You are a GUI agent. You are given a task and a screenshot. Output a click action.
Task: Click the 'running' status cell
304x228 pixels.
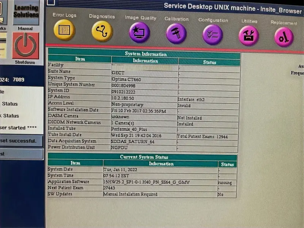tap(227, 183)
